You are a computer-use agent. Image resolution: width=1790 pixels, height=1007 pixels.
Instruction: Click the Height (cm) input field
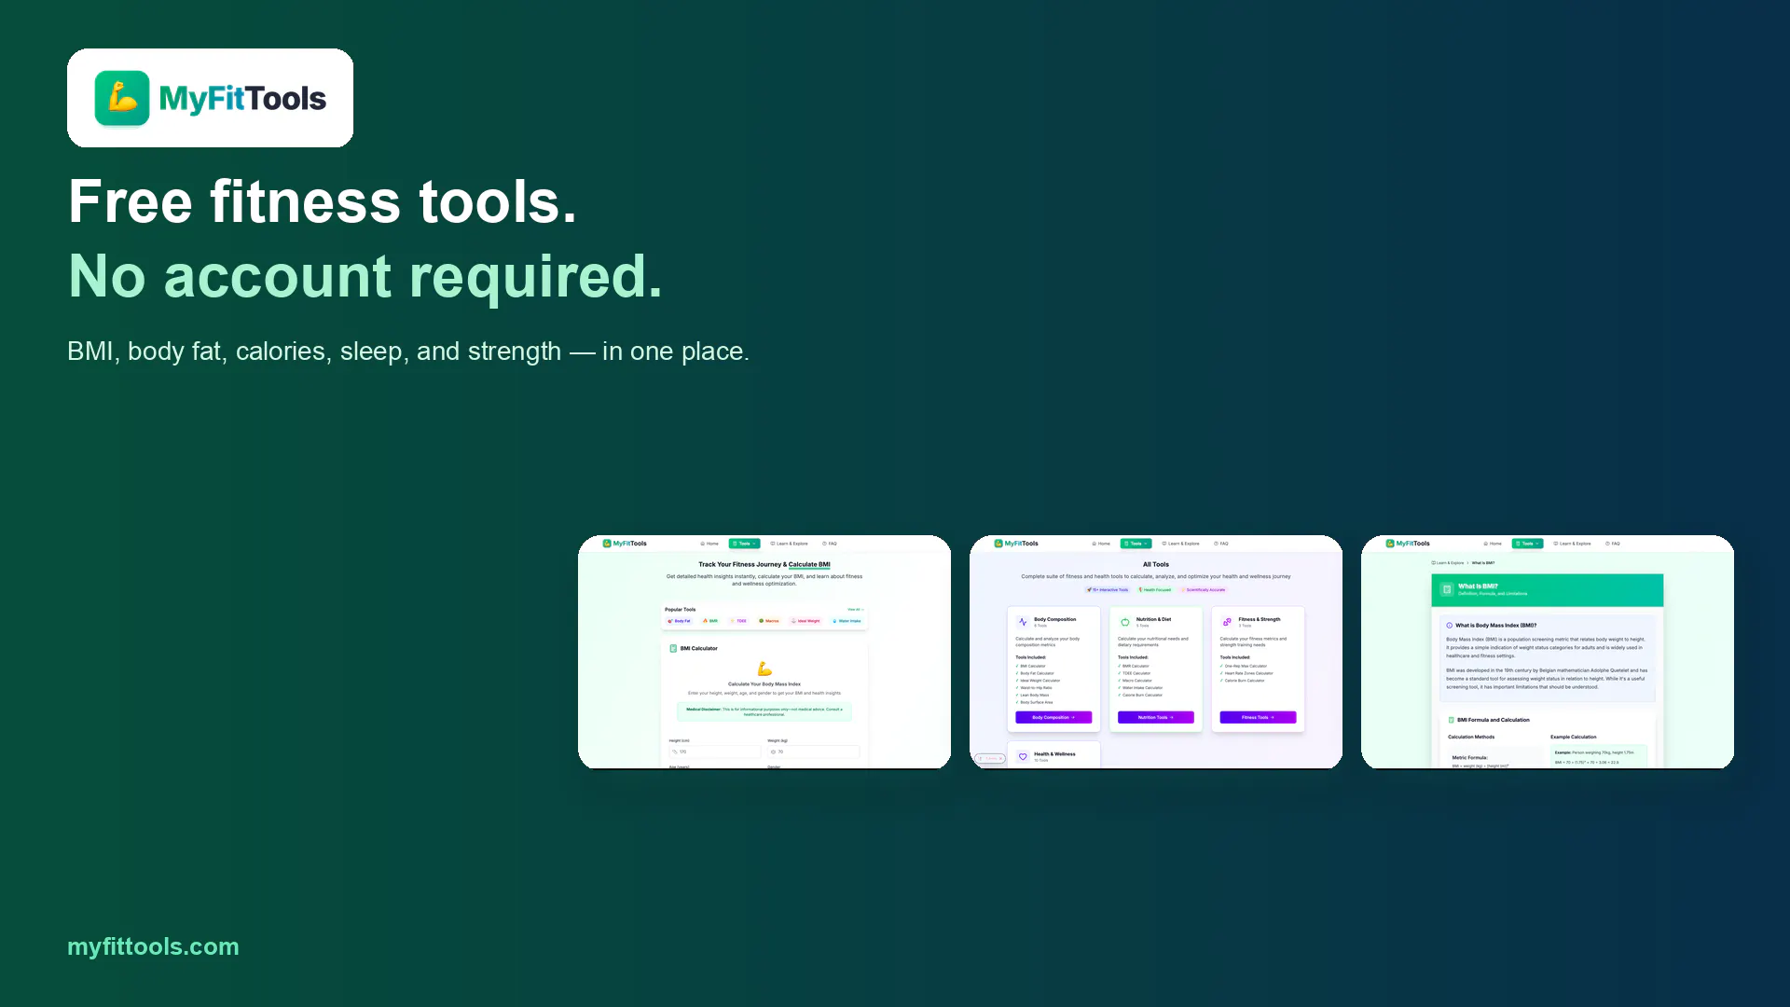[714, 752]
